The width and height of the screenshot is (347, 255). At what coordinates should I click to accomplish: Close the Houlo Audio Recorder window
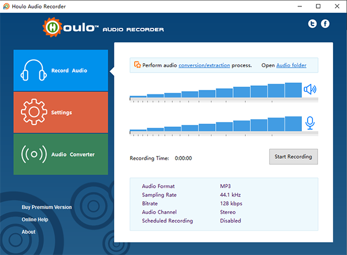coord(337,6)
